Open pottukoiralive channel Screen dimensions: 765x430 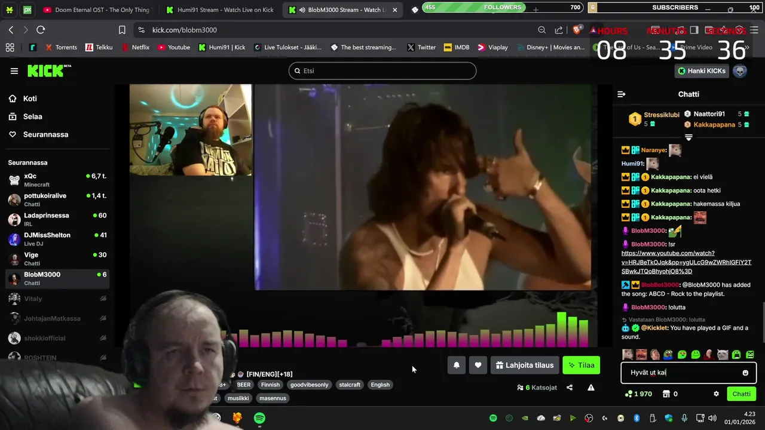[x=57, y=199]
